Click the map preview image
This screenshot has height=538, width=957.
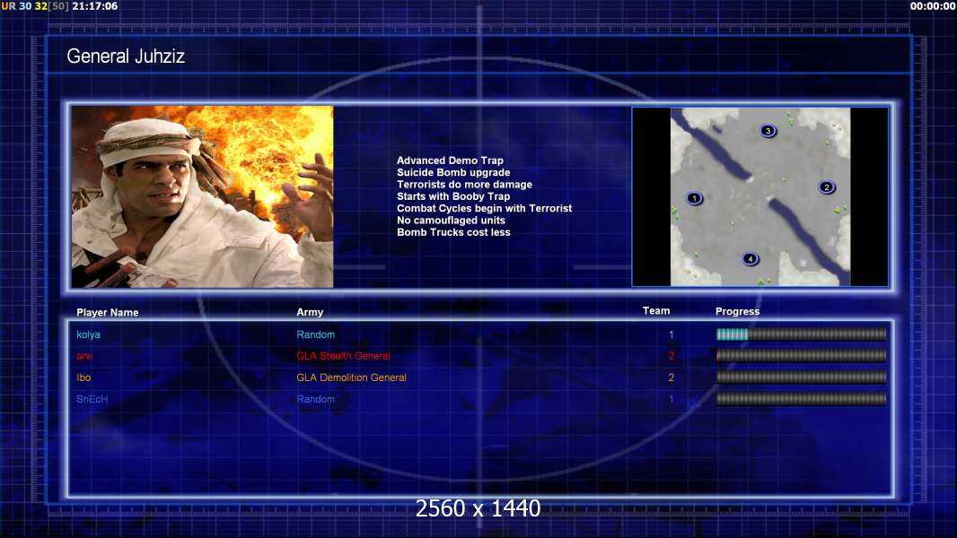[760, 196]
